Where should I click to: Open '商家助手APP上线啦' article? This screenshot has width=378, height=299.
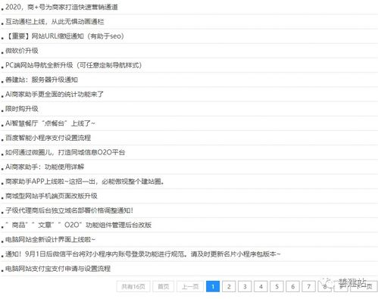click(x=85, y=182)
